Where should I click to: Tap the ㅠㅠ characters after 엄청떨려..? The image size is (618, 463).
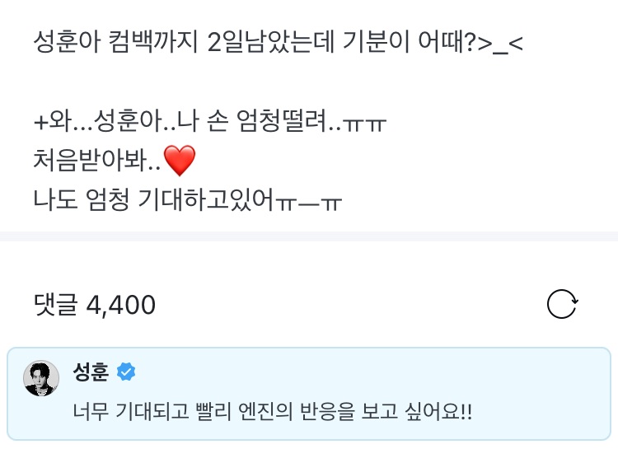tap(364, 124)
